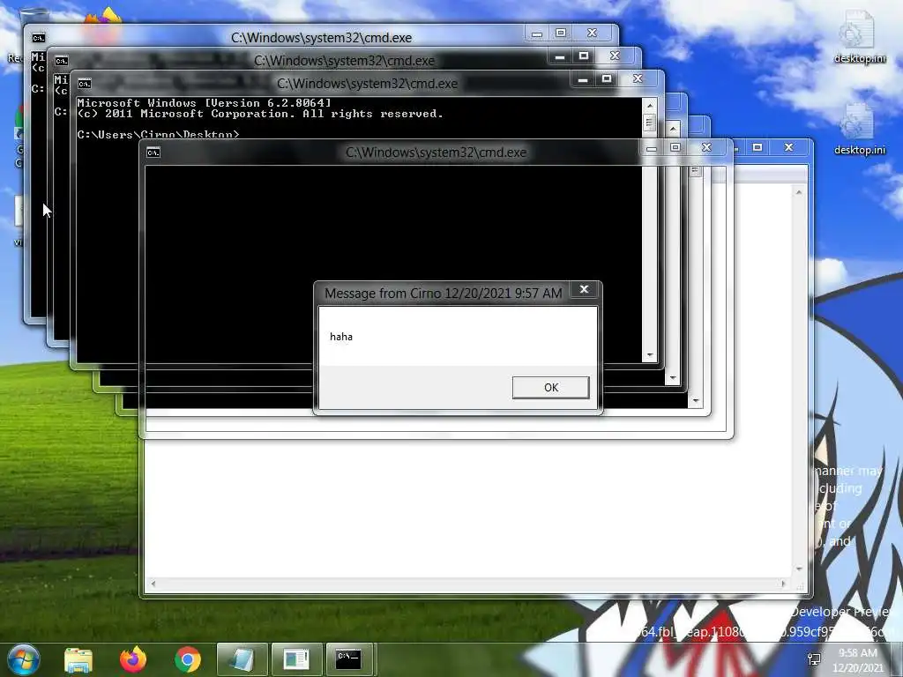The width and height of the screenshot is (903, 677).
Task: Open system menu icon of rearmost cmd window
Action: 39,38
